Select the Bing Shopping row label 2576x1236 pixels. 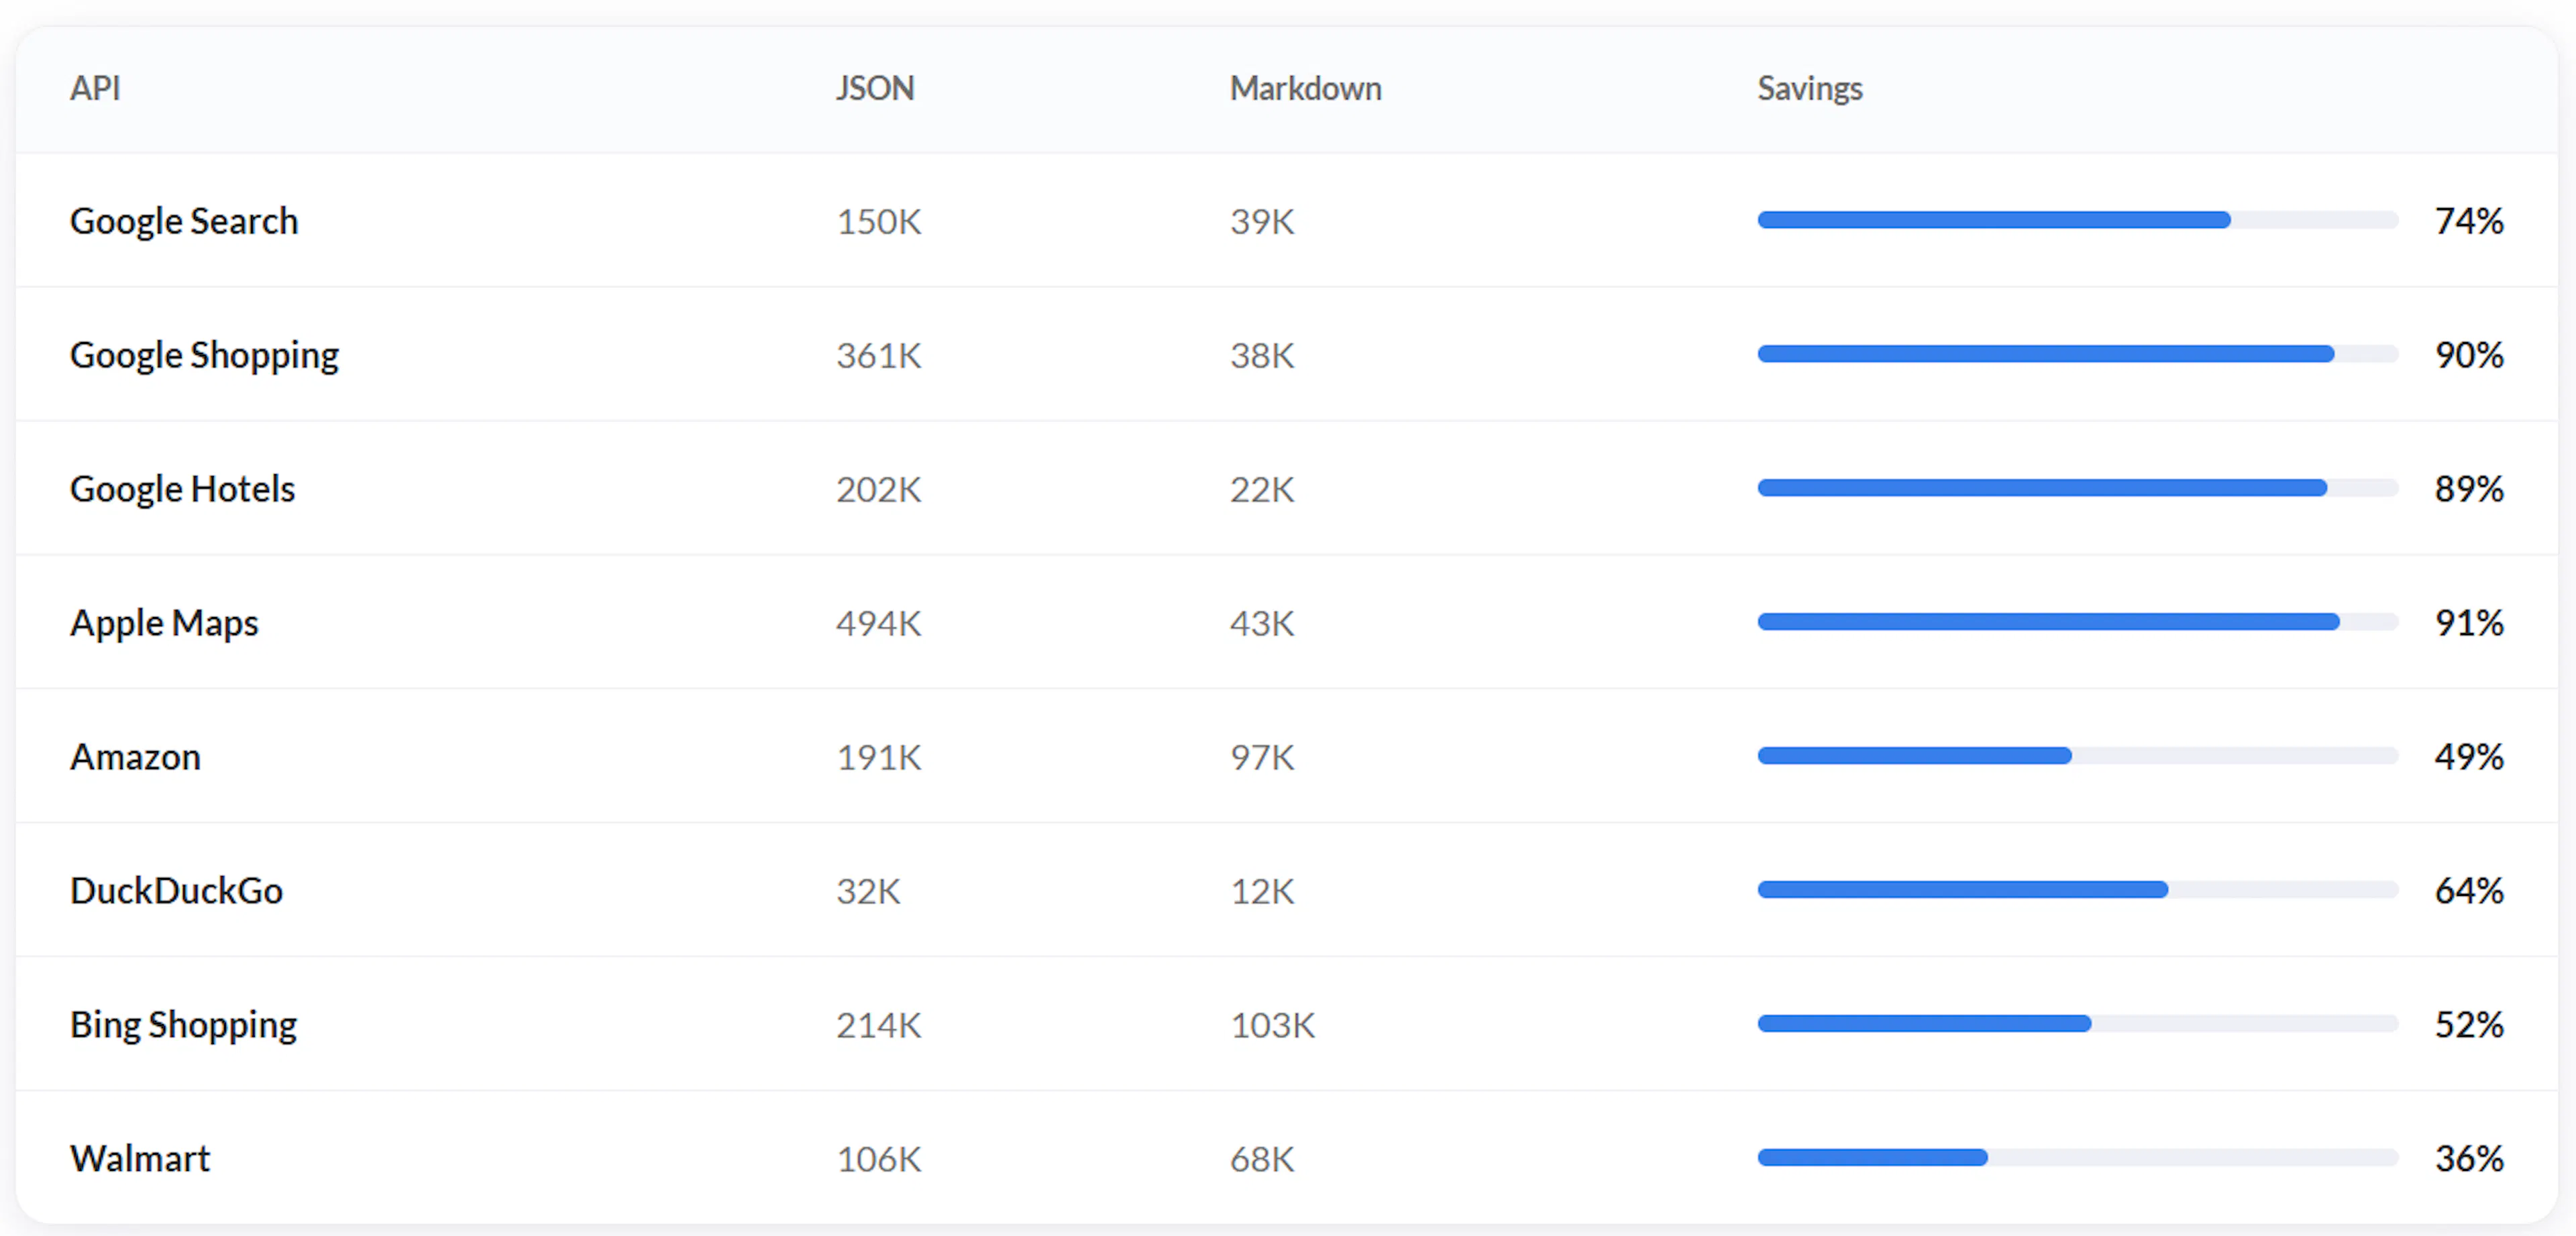click(x=183, y=1025)
